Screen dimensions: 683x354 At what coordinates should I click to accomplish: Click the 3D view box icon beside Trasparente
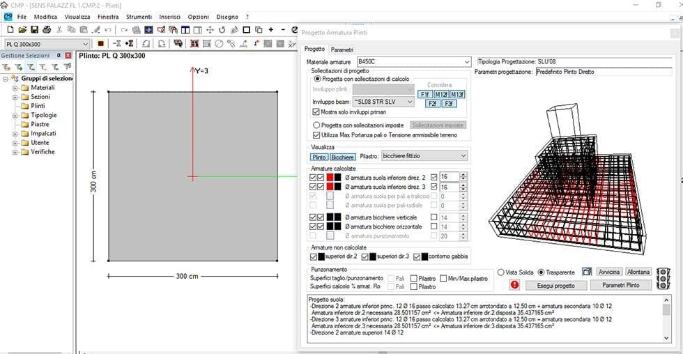(586, 272)
